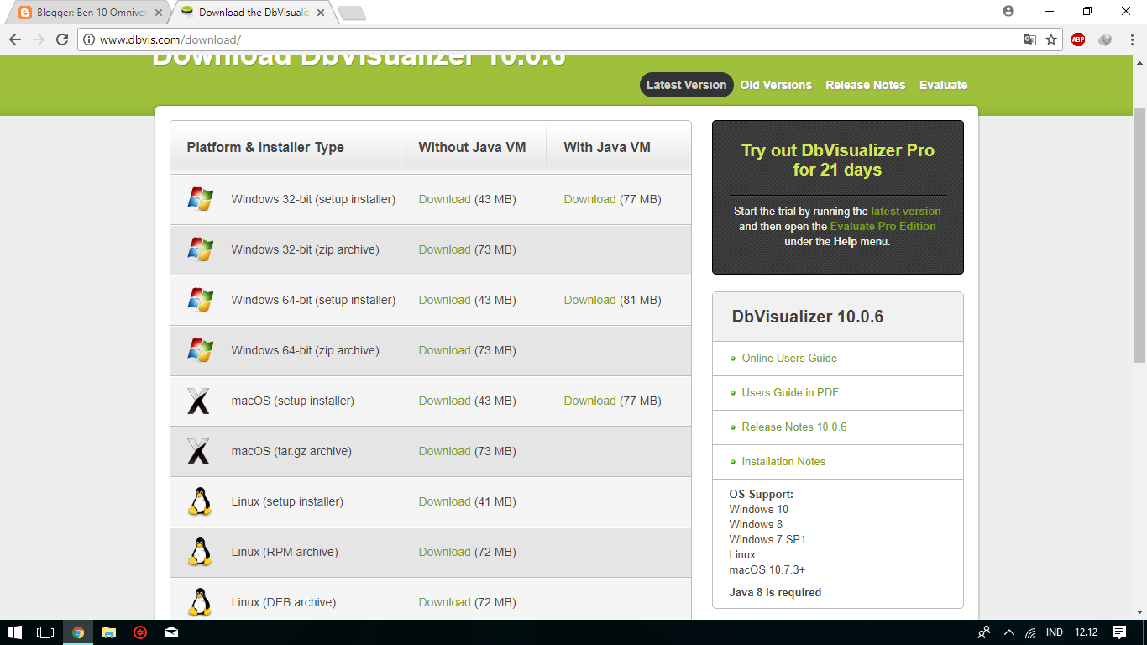This screenshot has height=645, width=1147.
Task: Download macOS setup installer with Java VM
Action: pos(589,401)
